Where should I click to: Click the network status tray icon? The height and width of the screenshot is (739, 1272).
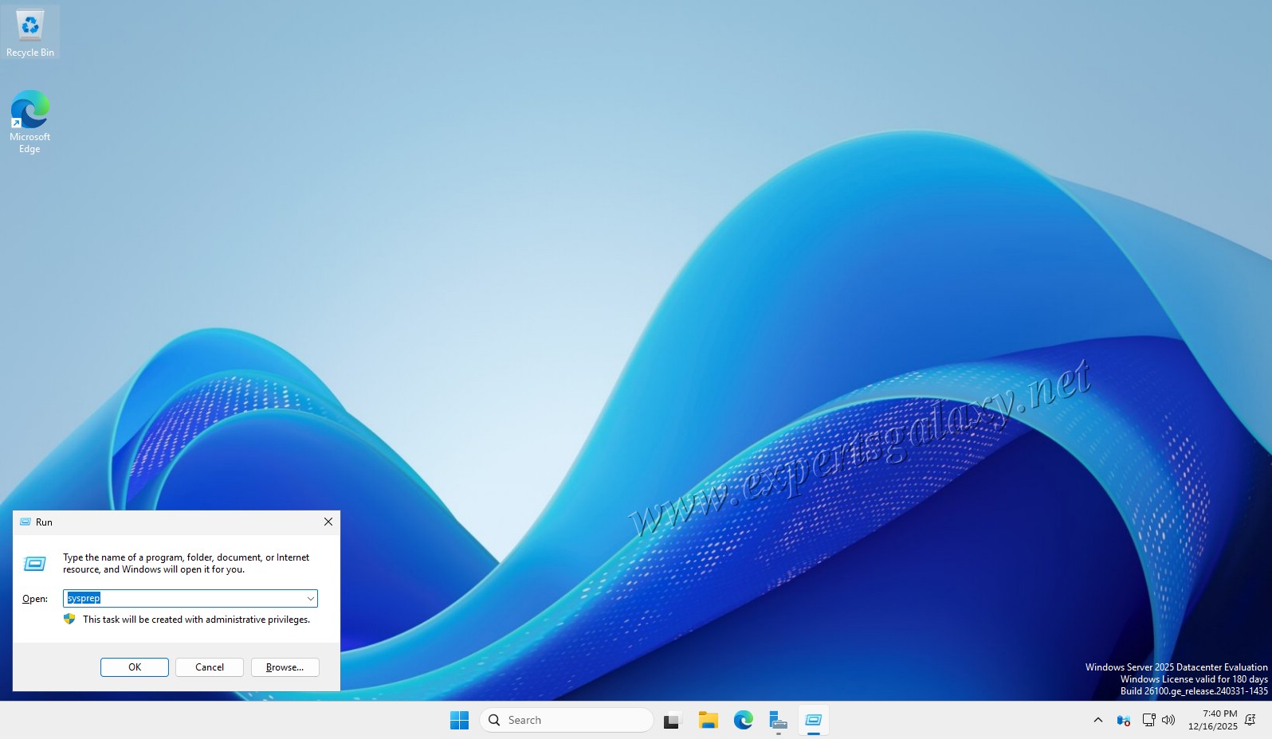[1148, 720]
